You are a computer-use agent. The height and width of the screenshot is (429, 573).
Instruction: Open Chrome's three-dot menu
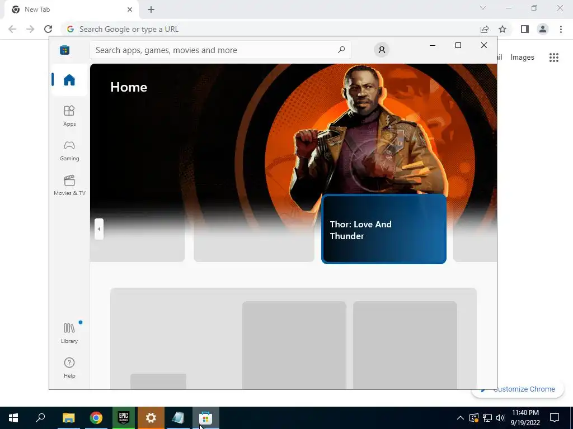[561, 29]
